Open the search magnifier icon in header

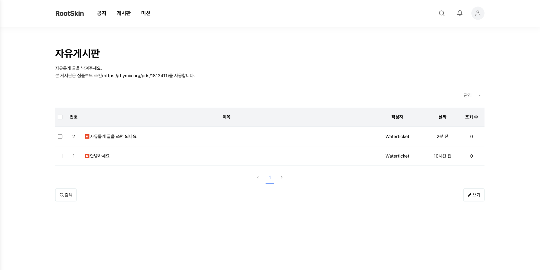click(442, 13)
